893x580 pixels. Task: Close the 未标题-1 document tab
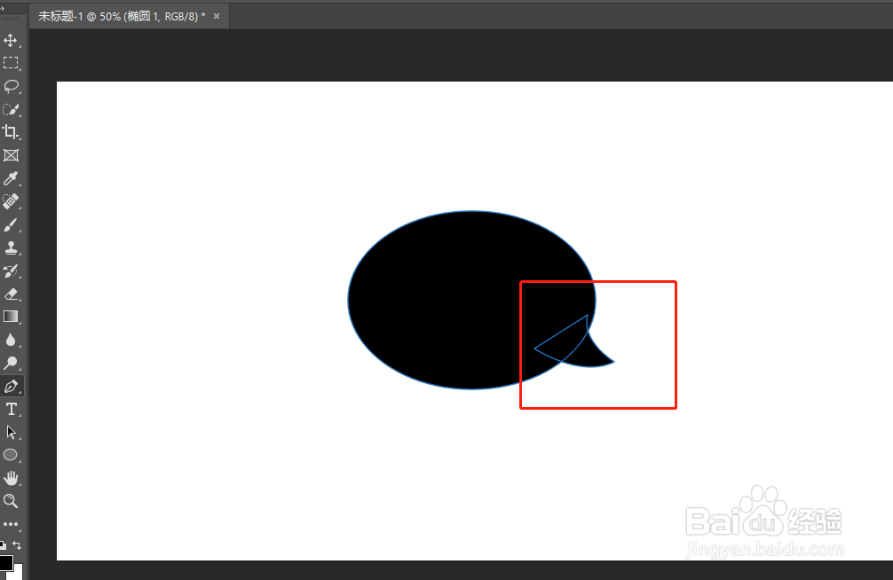click(x=217, y=16)
